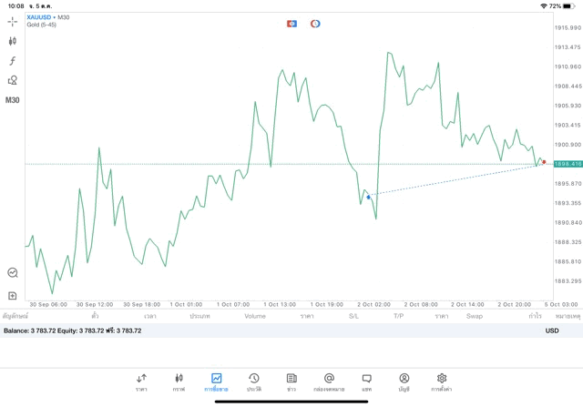Tap the new order plus icon

click(13, 296)
